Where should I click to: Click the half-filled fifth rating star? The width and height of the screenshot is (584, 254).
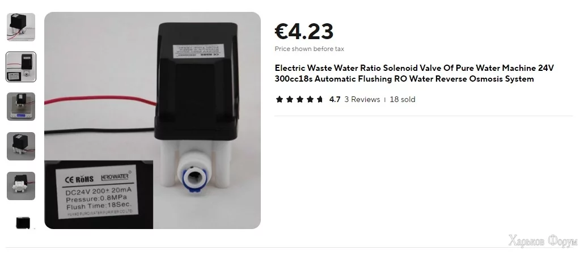tap(320, 99)
